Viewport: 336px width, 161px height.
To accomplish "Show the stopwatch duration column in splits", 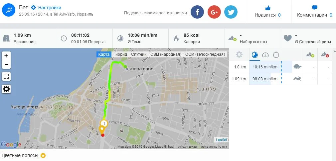I will pos(276,55).
